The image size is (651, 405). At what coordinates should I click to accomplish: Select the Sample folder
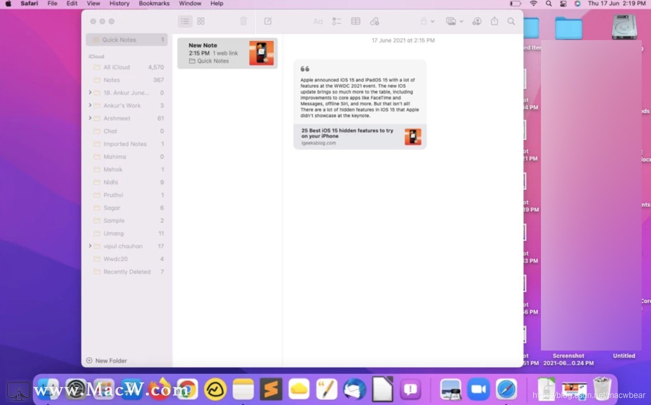point(126,220)
